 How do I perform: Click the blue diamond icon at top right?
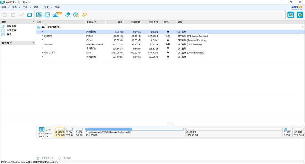[300, 15]
